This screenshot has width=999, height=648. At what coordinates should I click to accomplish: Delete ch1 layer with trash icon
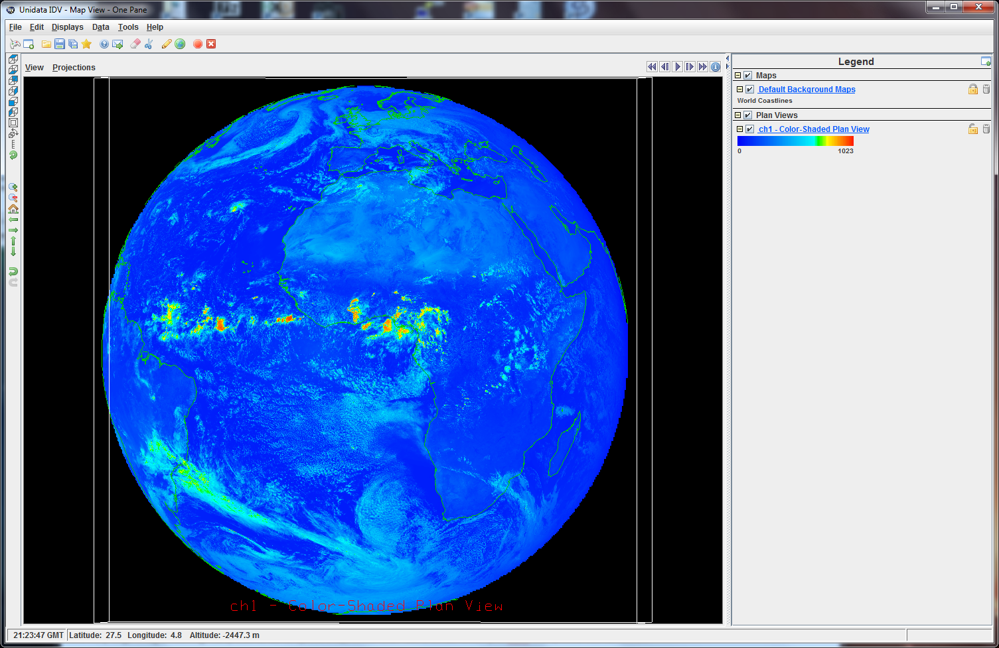(x=986, y=129)
